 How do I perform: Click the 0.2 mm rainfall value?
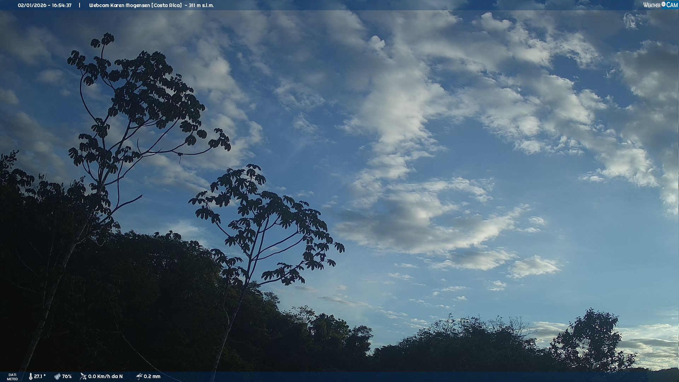click(x=152, y=376)
